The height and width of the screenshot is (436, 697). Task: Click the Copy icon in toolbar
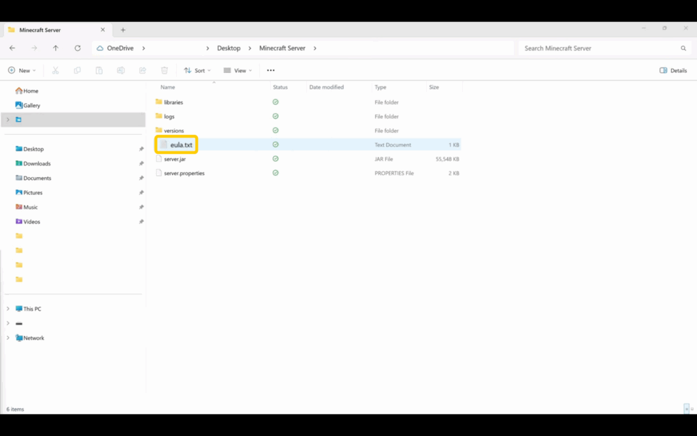pyautogui.click(x=78, y=70)
